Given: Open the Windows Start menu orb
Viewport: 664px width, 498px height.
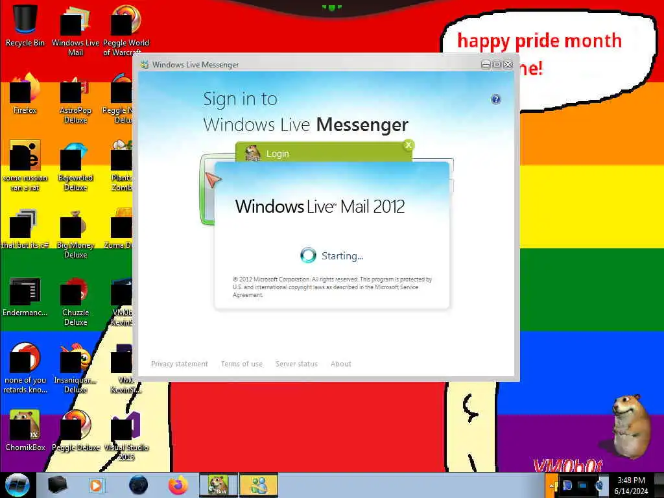Looking at the screenshot, I should click(x=18, y=485).
